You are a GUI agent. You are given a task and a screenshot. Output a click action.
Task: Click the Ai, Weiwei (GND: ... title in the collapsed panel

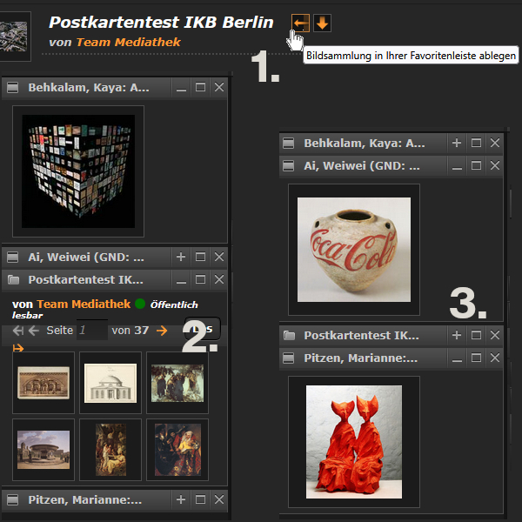click(x=86, y=257)
